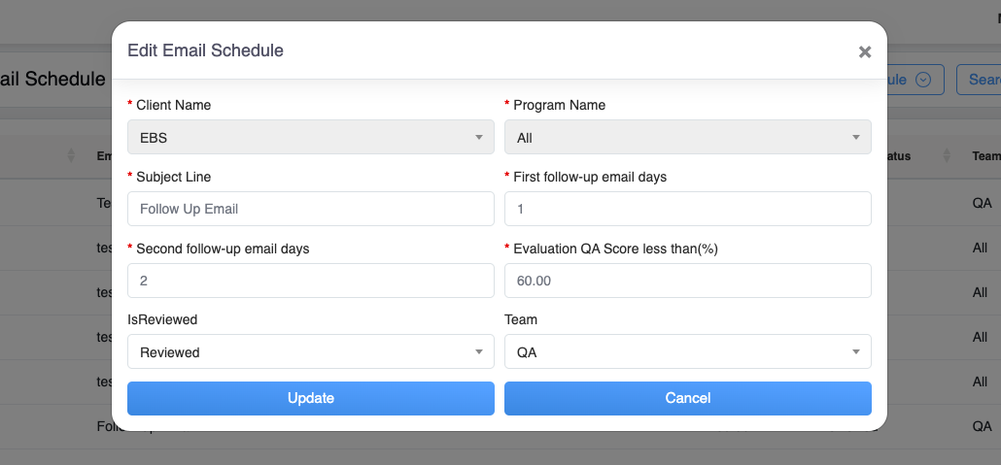Select the Second follow-up email days input
This screenshot has height=465, width=1001.
point(310,281)
